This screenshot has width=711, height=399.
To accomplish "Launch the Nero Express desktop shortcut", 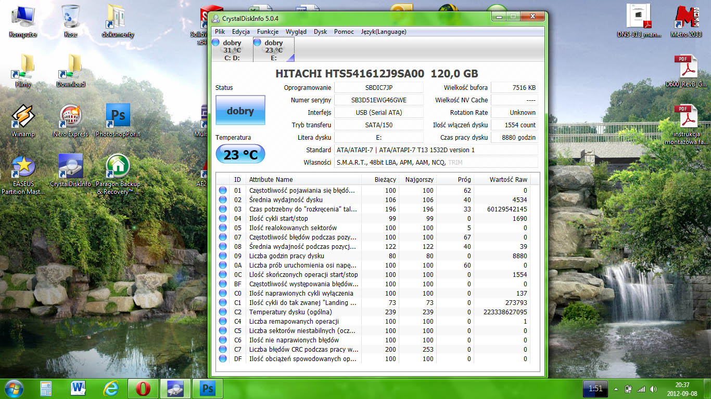I will point(70,121).
